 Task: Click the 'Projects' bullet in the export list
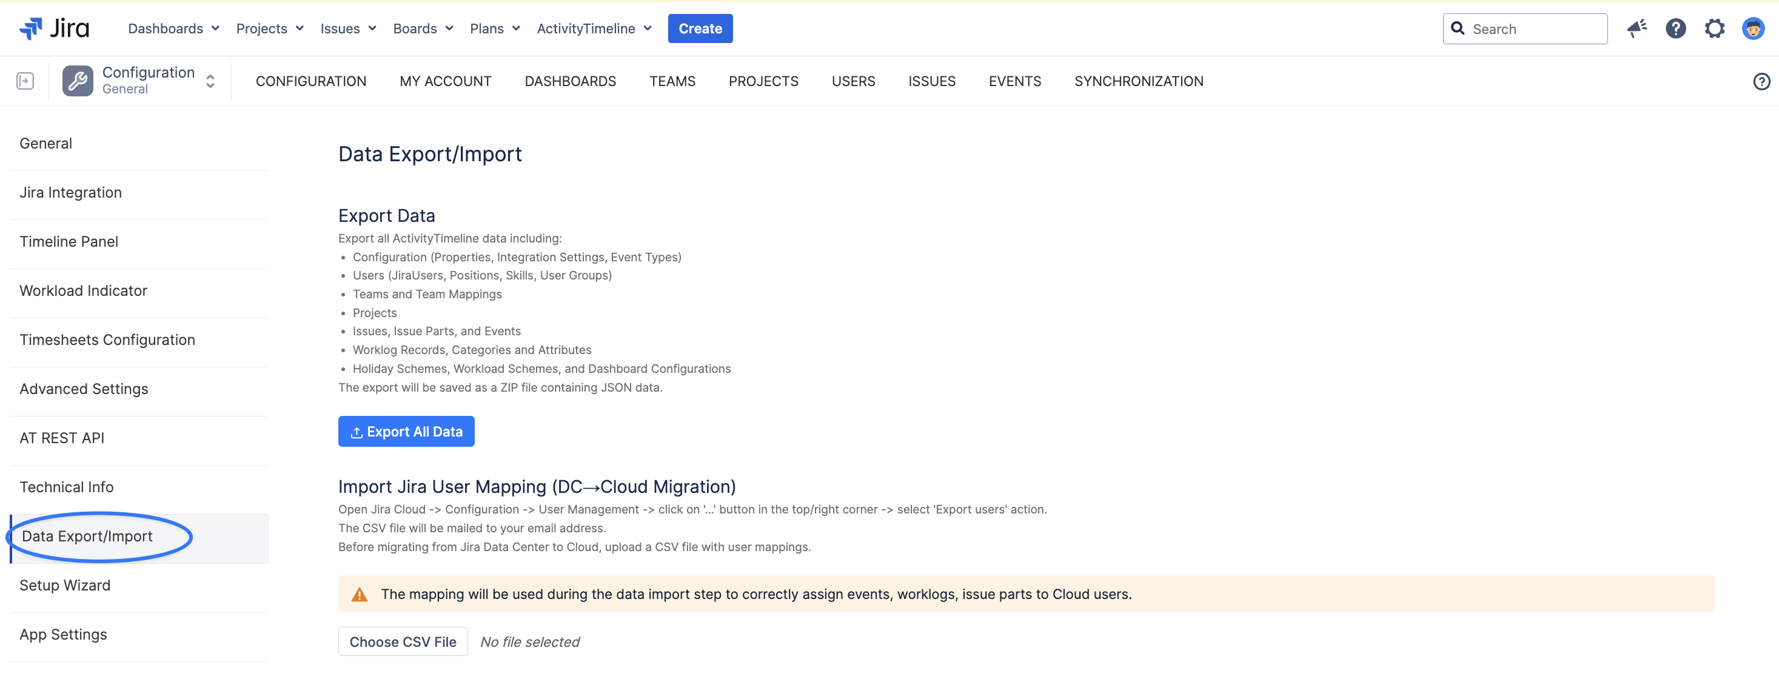click(374, 312)
